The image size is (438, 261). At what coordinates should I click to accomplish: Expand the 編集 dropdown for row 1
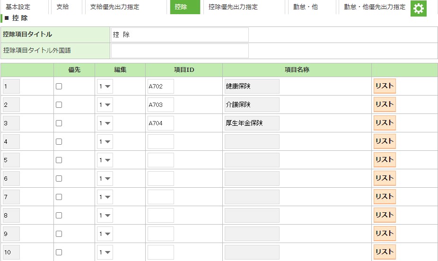[x=105, y=87]
